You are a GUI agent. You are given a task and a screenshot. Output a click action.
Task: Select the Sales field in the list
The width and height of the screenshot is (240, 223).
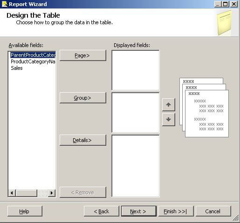pyautogui.click(x=17, y=68)
